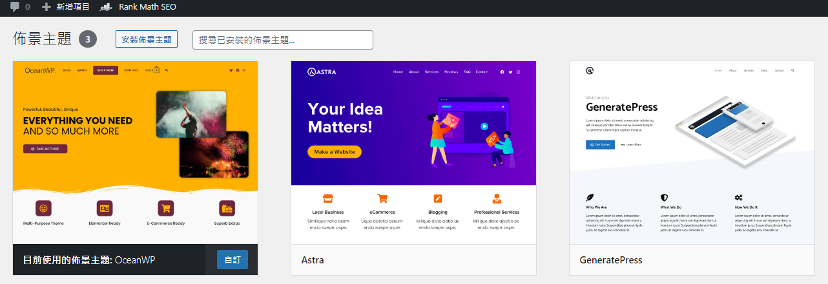Screen dimensions: 828x284
Task: Click the plus icon for 新增項目
Action: click(46, 7)
